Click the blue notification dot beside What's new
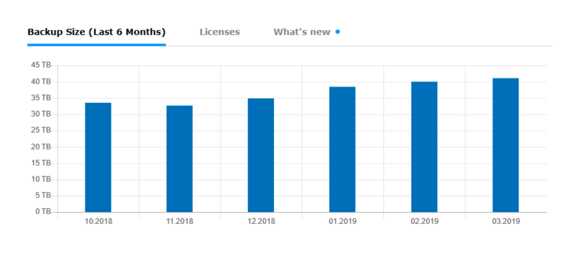This screenshot has width=582, height=258. tap(338, 32)
